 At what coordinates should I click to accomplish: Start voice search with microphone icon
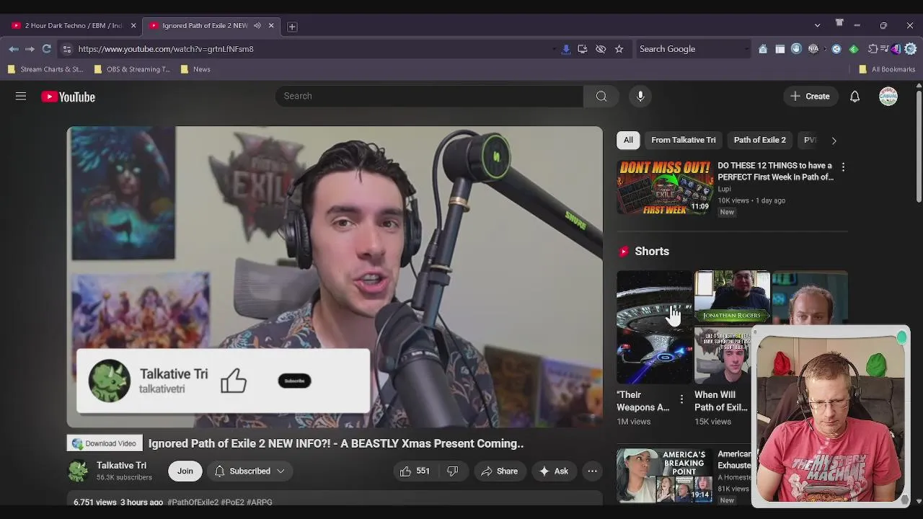coord(640,96)
